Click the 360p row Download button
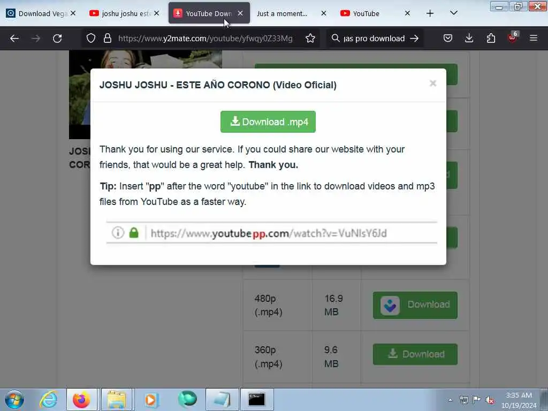The image size is (548, 411). click(x=415, y=354)
